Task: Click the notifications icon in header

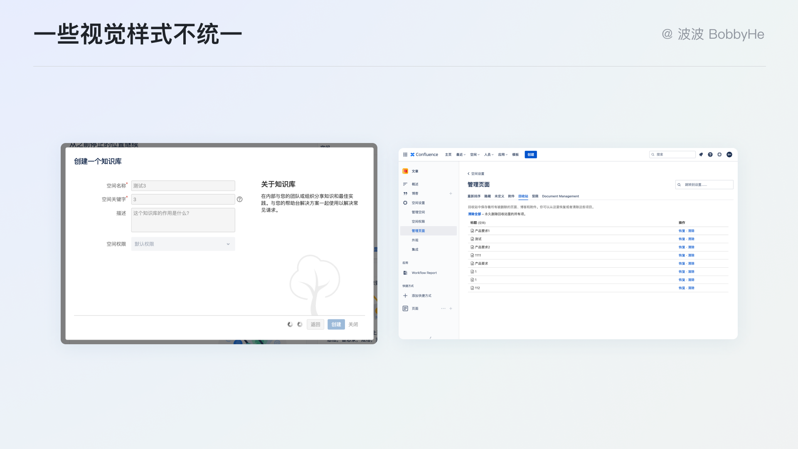Action: pyautogui.click(x=701, y=155)
